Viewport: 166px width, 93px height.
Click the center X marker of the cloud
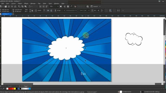(66, 48)
